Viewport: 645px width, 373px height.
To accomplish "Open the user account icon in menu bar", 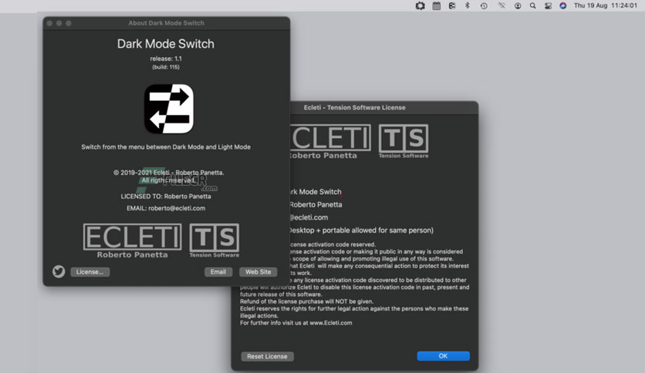I will coord(518,5).
